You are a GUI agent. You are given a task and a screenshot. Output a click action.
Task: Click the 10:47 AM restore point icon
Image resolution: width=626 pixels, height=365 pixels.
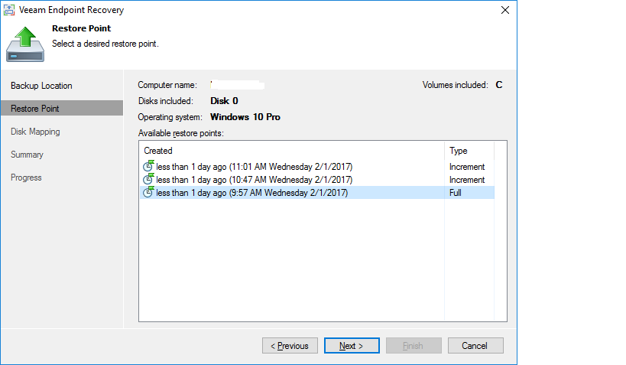(149, 180)
